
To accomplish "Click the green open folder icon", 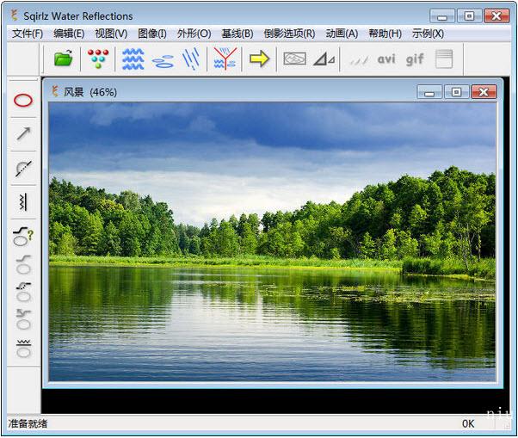I will [x=64, y=59].
